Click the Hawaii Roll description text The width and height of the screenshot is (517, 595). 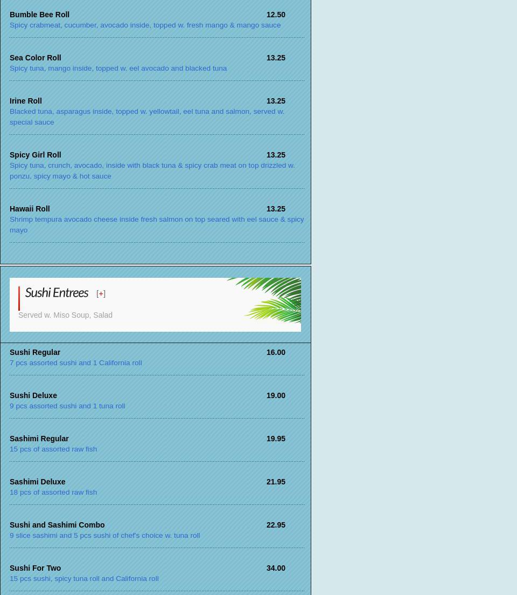tap(156, 220)
